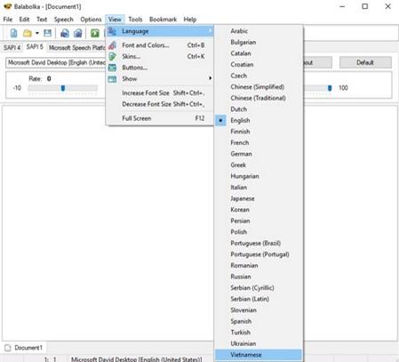Click the Open folder toolbar icon
This screenshot has width=399, height=362.
point(28,33)
